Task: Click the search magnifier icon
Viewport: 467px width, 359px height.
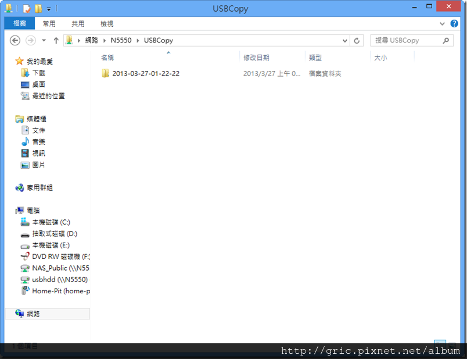Action: click(446, 40)
